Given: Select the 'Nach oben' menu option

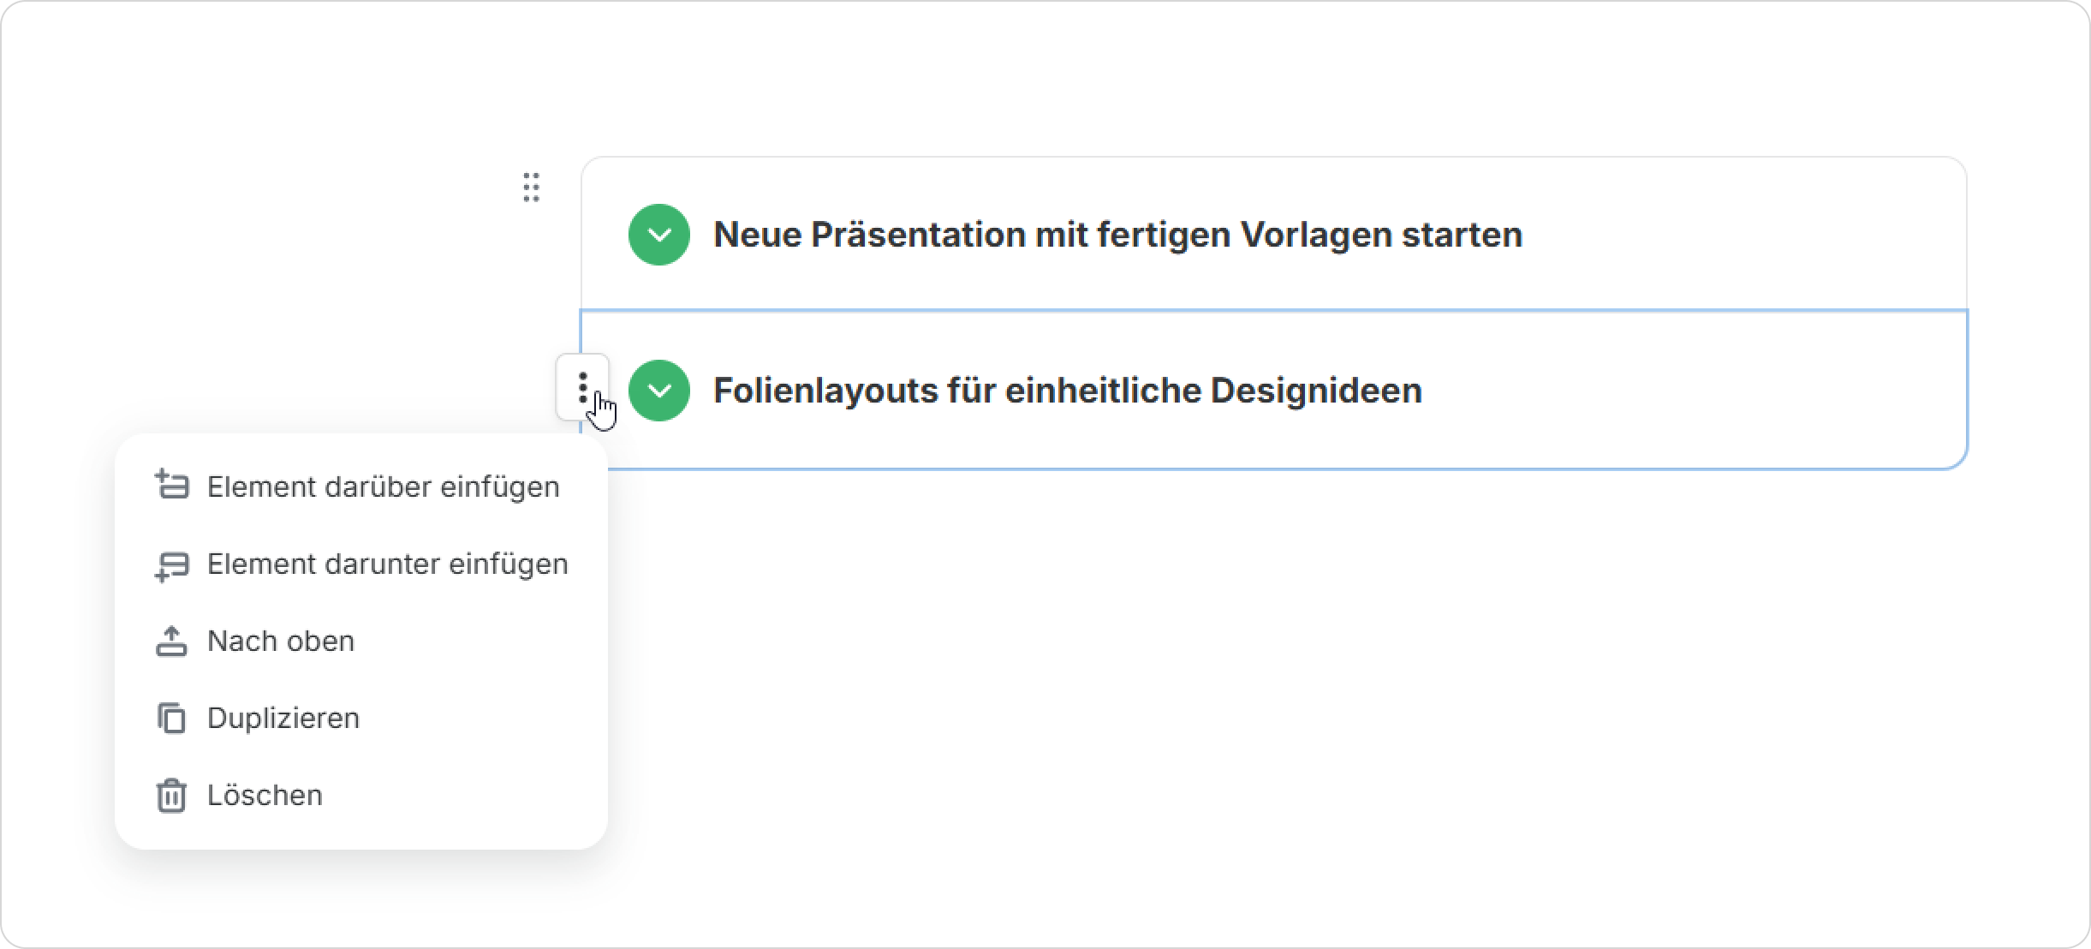Looking at the screenshot, I should (x=281, y=641).
